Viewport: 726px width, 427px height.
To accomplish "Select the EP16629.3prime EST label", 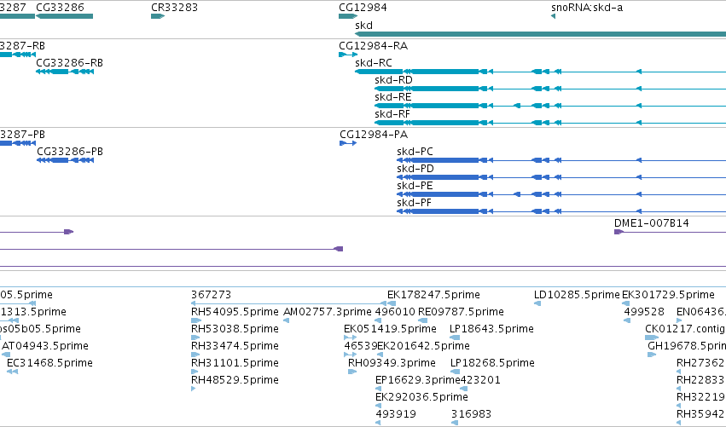I will click(418, 380).
